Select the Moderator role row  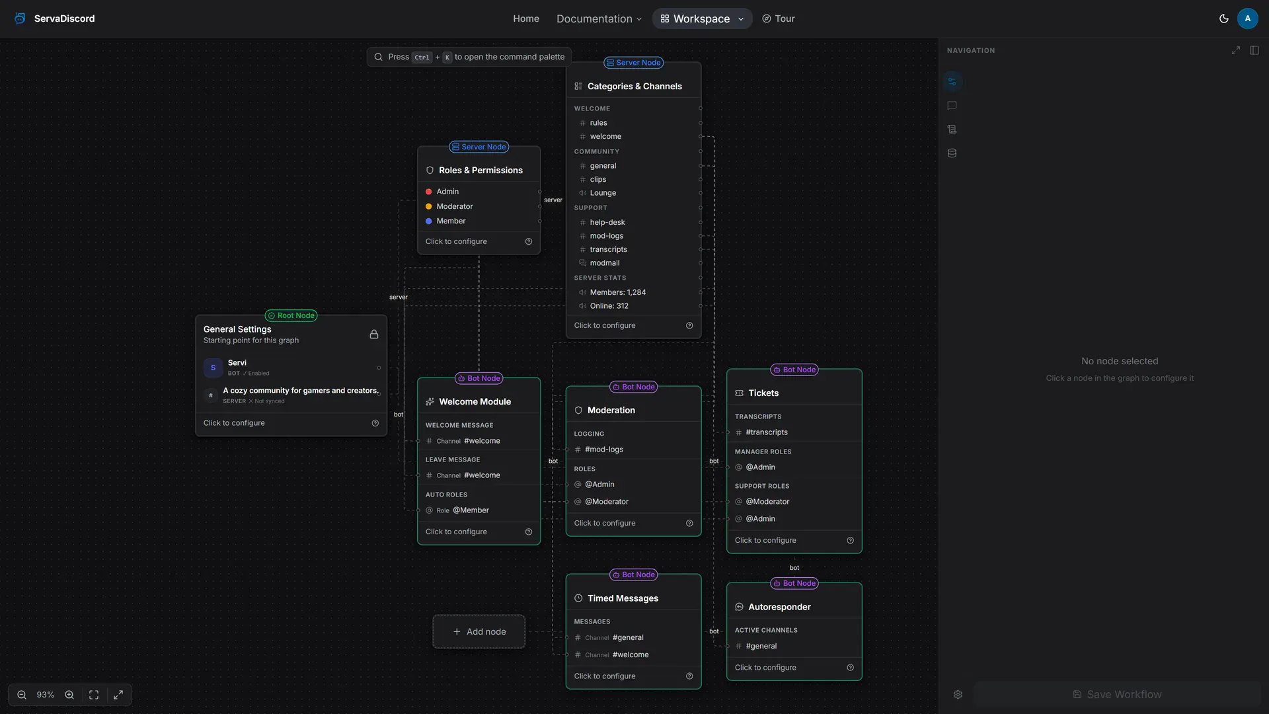pos(479,206)
